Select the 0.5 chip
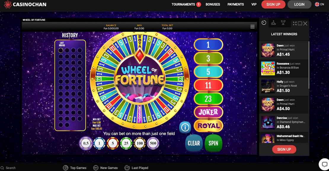The image size is (329, 171). (x=86, y=143)
